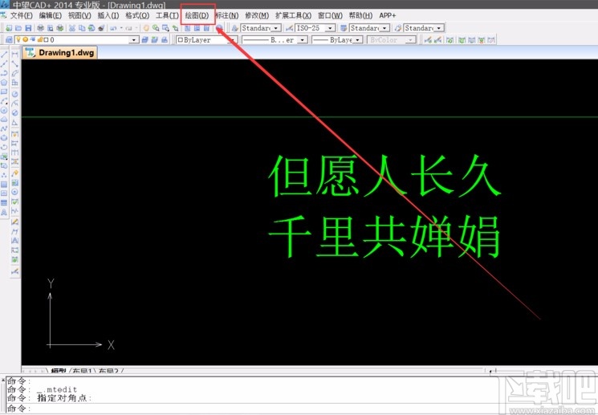The height and width of the screenshot is (415, 598).
Task: Open the 格式(O) menu
Action: [x=137, y=15]
